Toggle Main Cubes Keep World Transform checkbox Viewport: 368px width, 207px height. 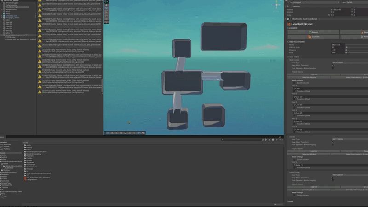pos(333,65)
